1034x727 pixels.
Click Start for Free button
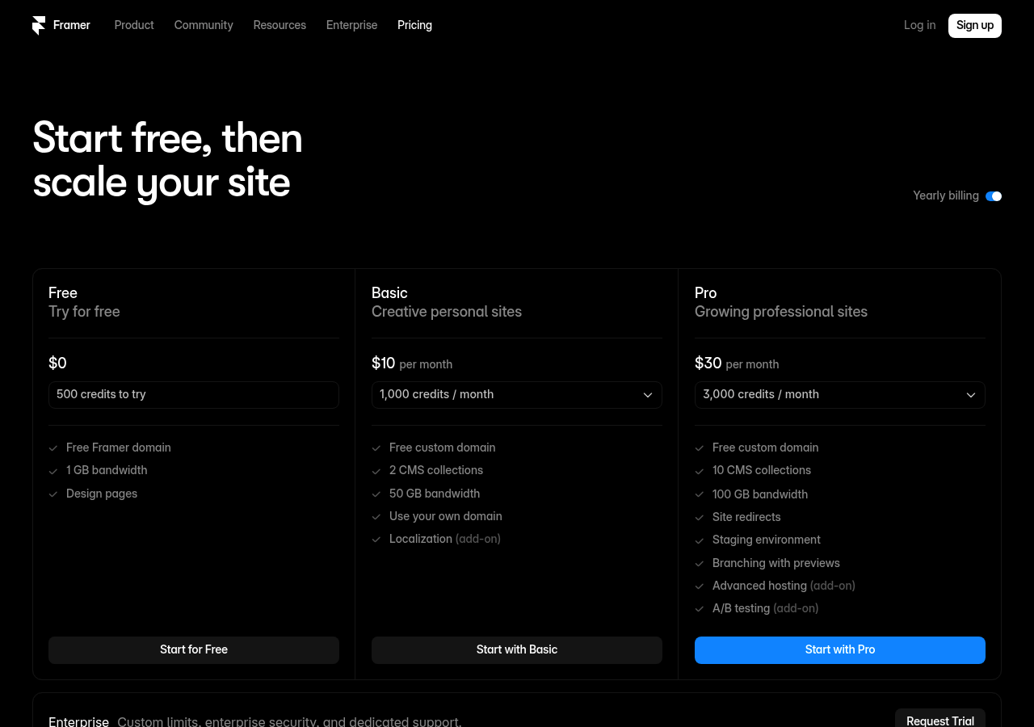(x=194, y=650)
